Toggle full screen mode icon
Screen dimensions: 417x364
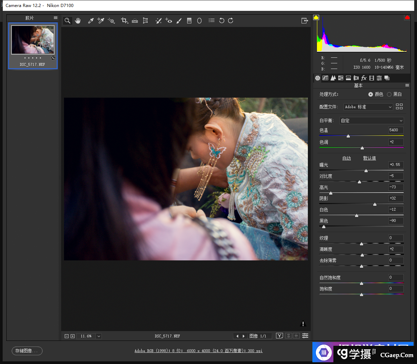click(305, 21)
